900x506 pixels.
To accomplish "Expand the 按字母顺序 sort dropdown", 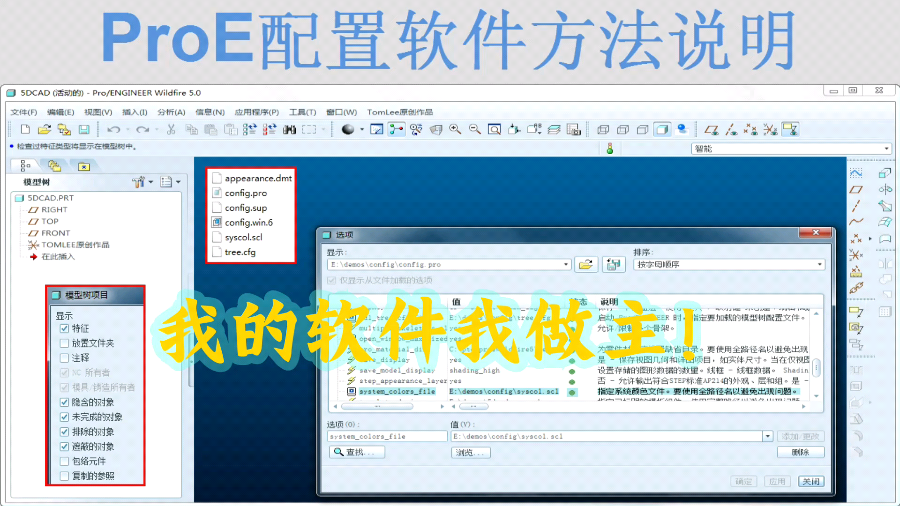I will 819,265.
